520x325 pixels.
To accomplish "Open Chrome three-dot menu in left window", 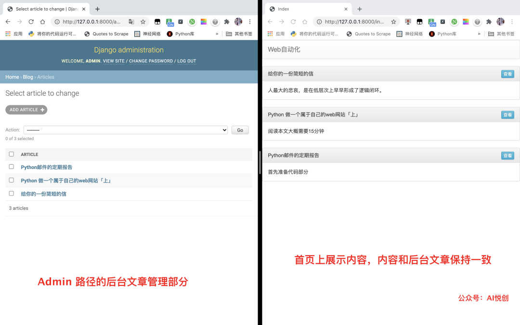I will click(250, 22).
